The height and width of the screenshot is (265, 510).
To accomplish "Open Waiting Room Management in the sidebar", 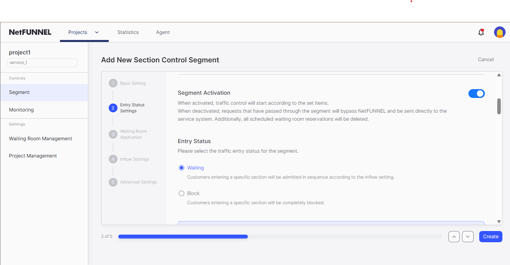I will 40,138.
